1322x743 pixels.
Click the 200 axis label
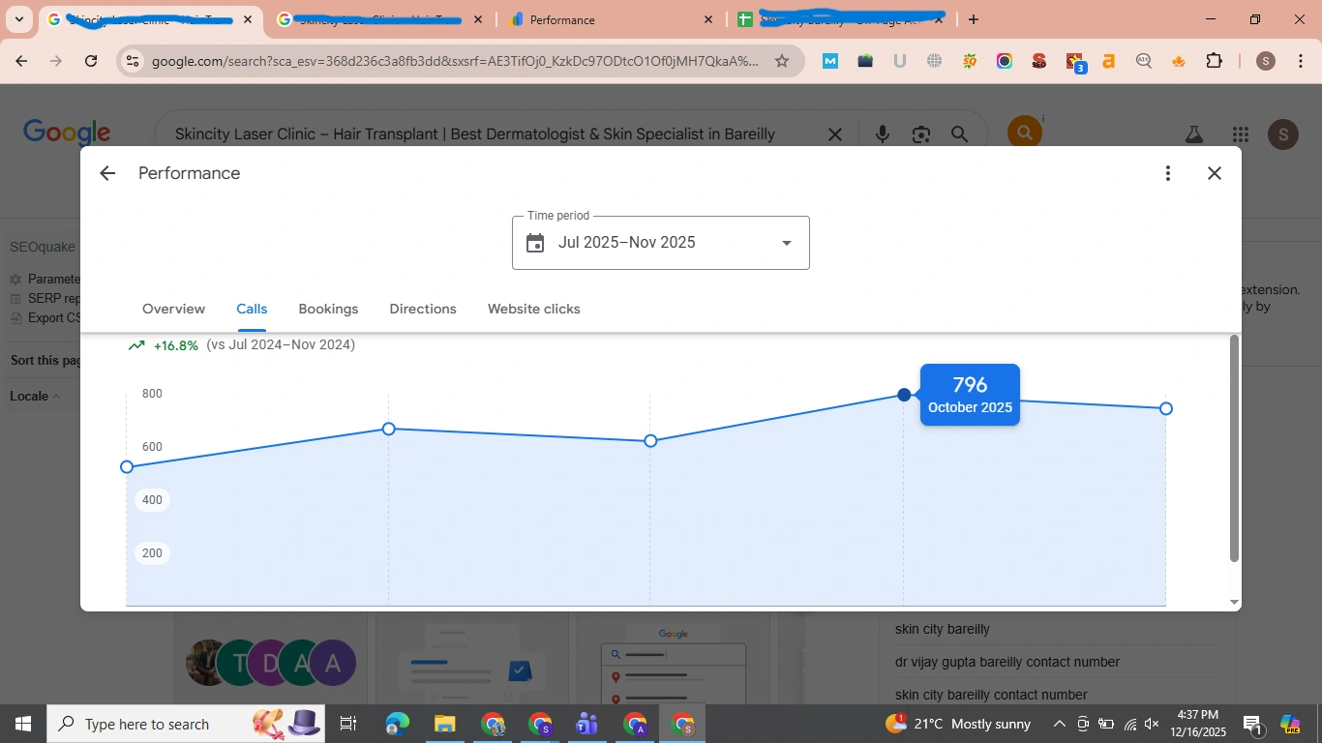(152, 553)
